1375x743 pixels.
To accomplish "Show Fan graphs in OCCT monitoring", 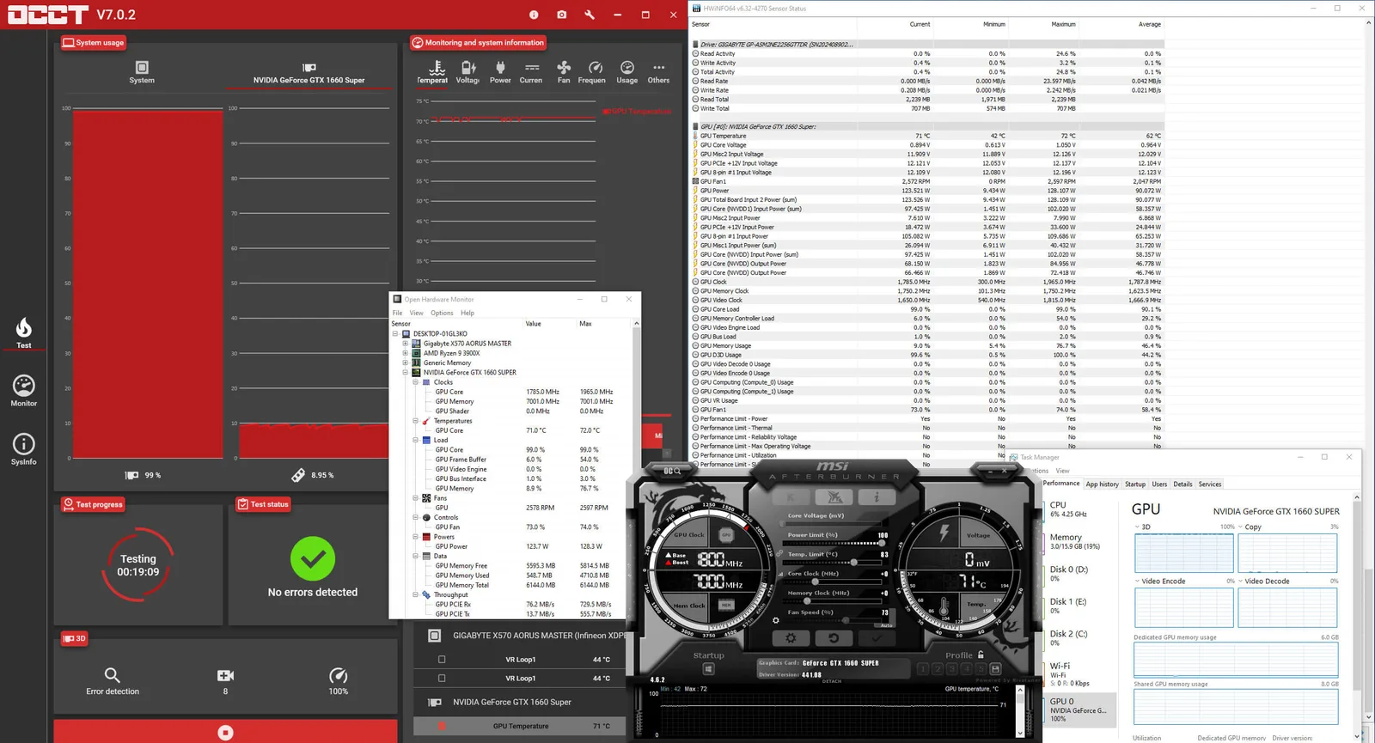I will point(564,72).
